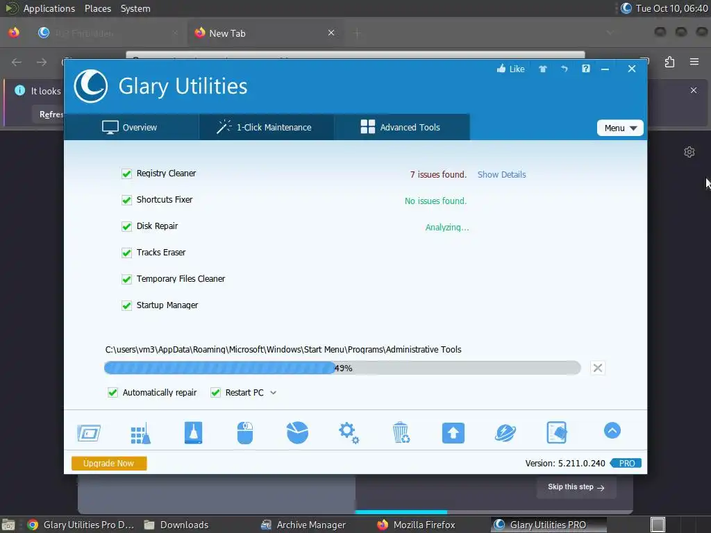The height and width of the screenshot is (533, 711).
Task: Switch to the Overview tab
Action: (x=131, y=128)
